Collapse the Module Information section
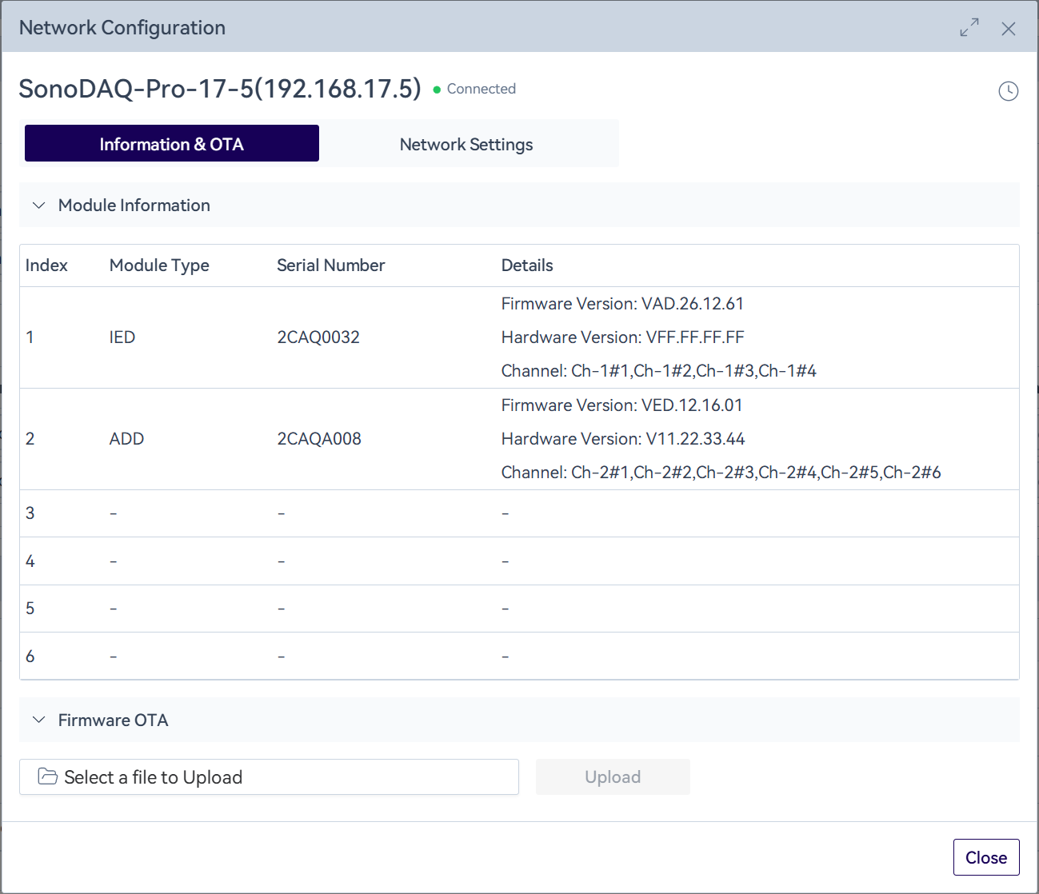1039x894 pixels. (x=38, y=206)
